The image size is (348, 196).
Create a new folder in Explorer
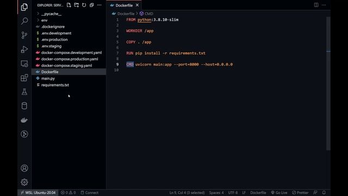click(76, 5)
